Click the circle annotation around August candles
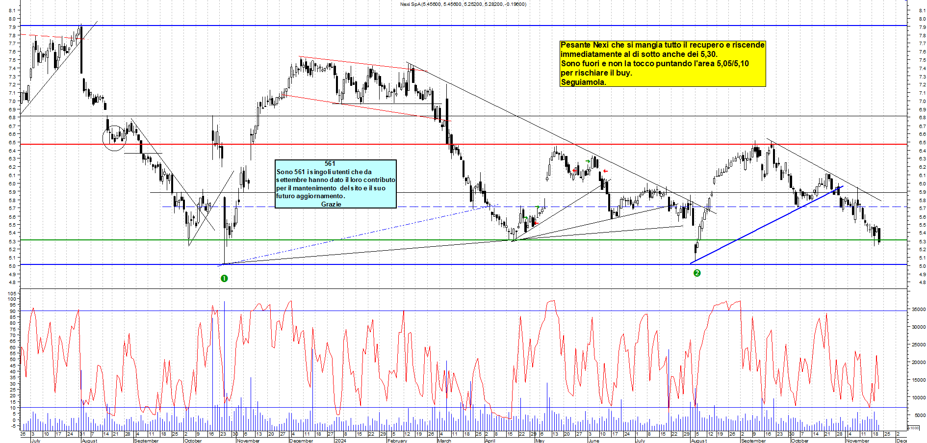Image resolution: width=927 pixels, height=443 pixels. [x=114, y=138]
